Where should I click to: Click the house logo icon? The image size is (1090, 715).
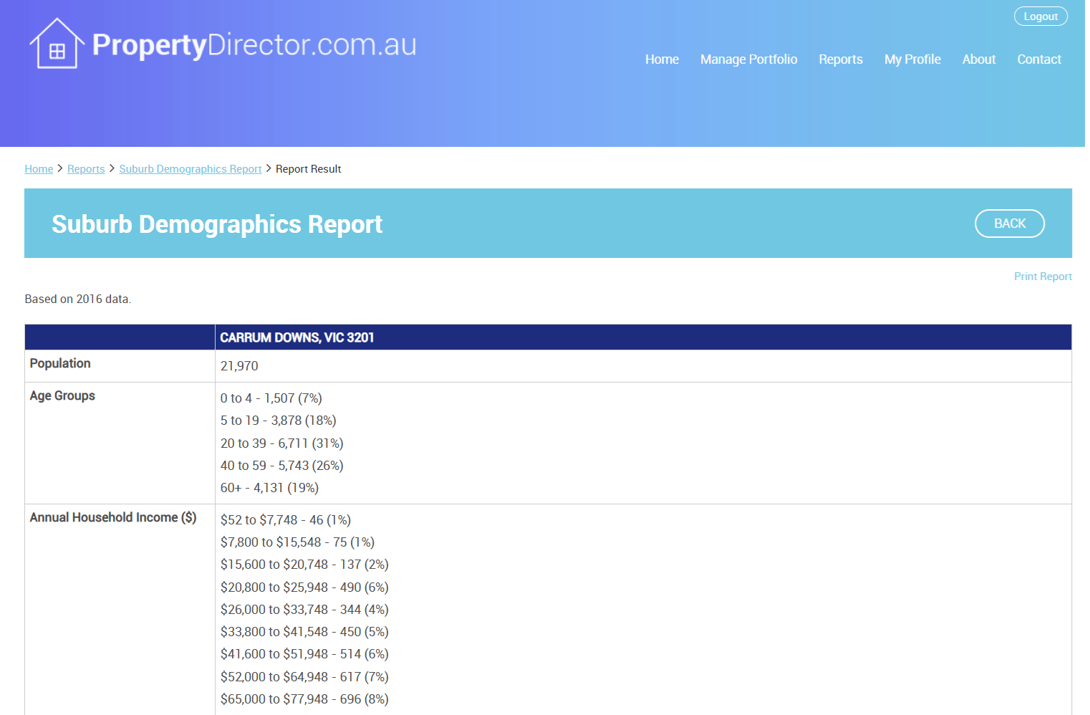57,44
